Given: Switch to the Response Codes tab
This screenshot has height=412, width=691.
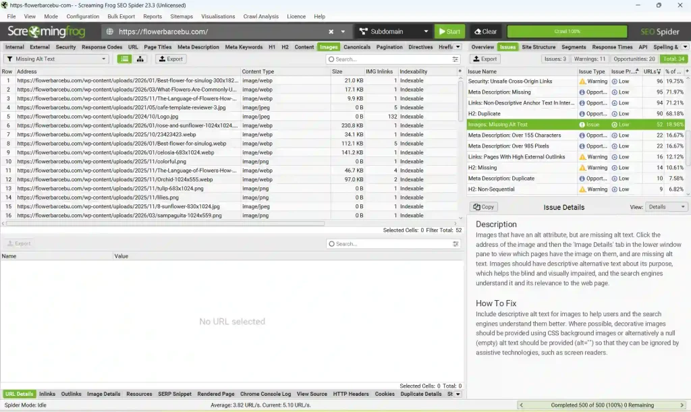Looking at the screenshot, I should point(102,47).
